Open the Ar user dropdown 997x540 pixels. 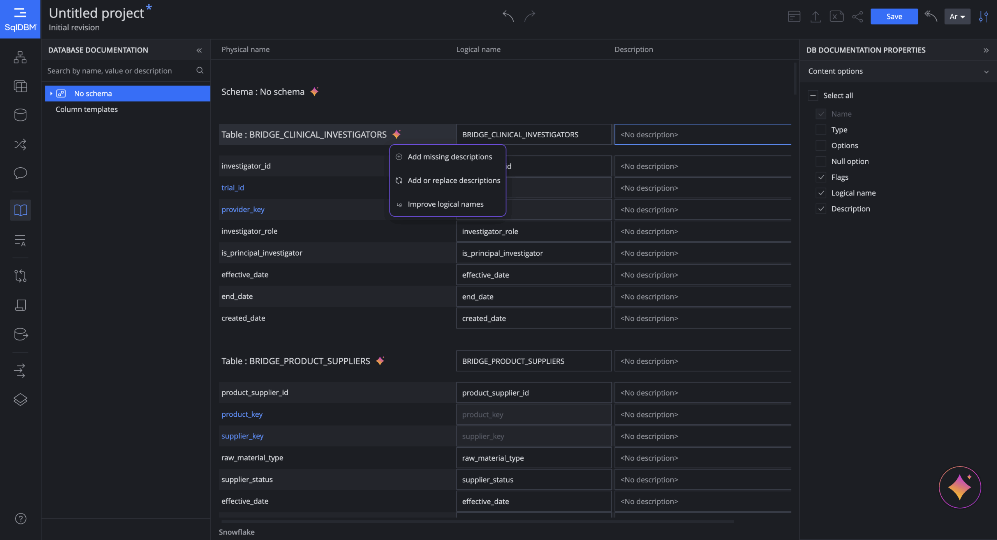957,16
